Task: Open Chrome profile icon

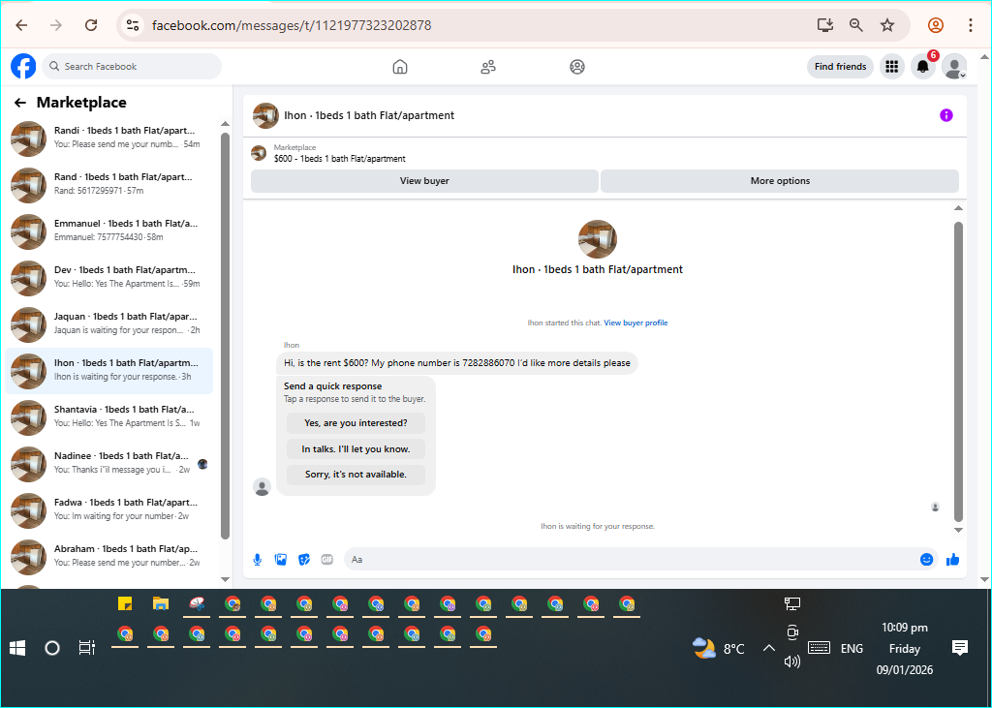Action: (x=936, y=25)
